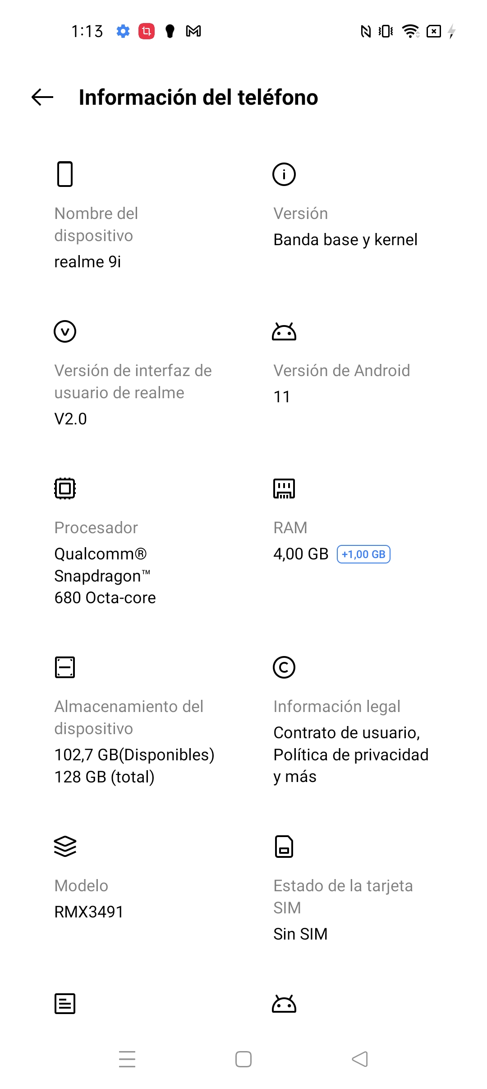The height and width of the screenshot is (1089, 487).
Task: Tap the document icon at bottom left
Action: (x=65, y=1004)
